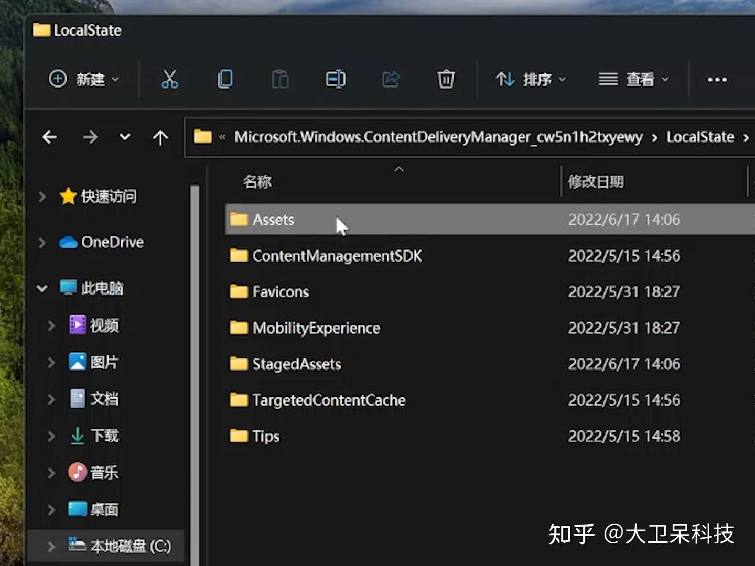Screen dimensions: 755x566
Task: Click the Copy icon in toolbar
Action: point(225,79)
